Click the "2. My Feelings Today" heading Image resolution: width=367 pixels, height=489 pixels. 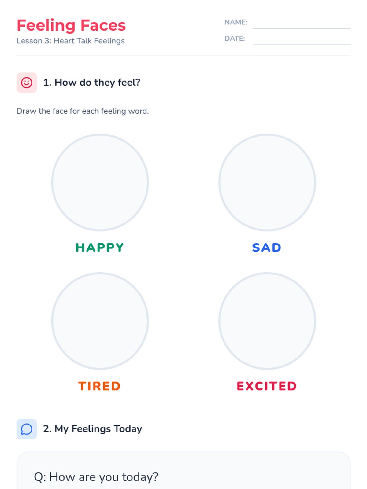93,429
